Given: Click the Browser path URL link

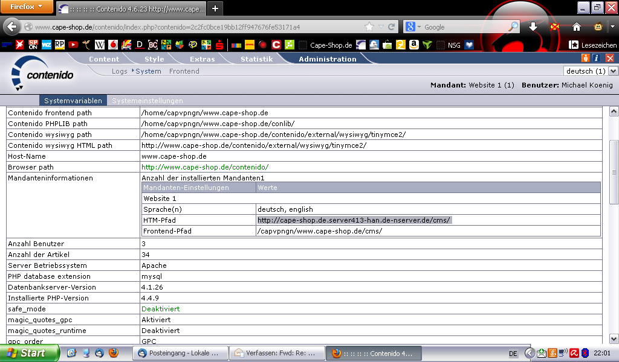Looking at the screenshot, I should point(205,167).
